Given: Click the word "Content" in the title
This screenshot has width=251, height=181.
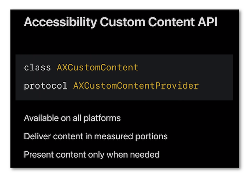Looking at the screenshot, I should tap(167, 23).
